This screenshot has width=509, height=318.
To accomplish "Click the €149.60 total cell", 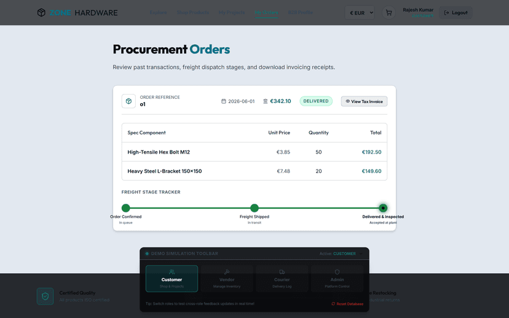I will tap(372, 171).
